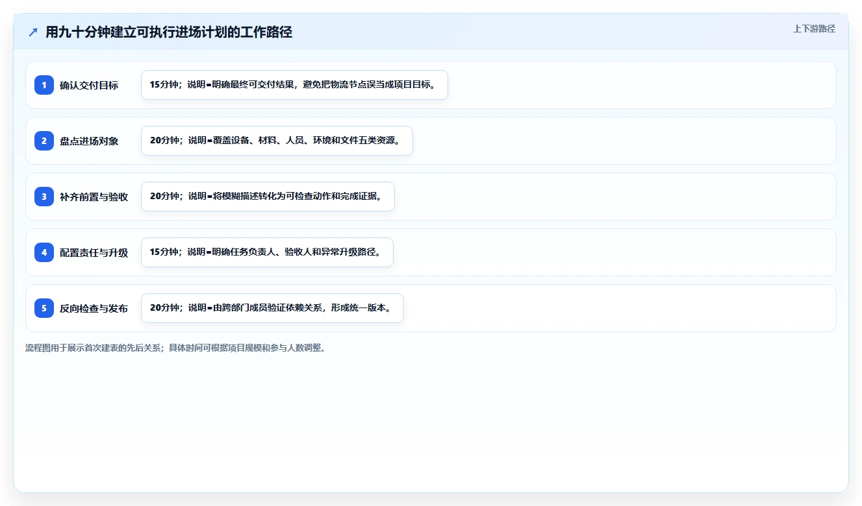Click the 20分钟 description about 模糊描述转化
Viewport: 862px width, 506px height.
point(268,197)
